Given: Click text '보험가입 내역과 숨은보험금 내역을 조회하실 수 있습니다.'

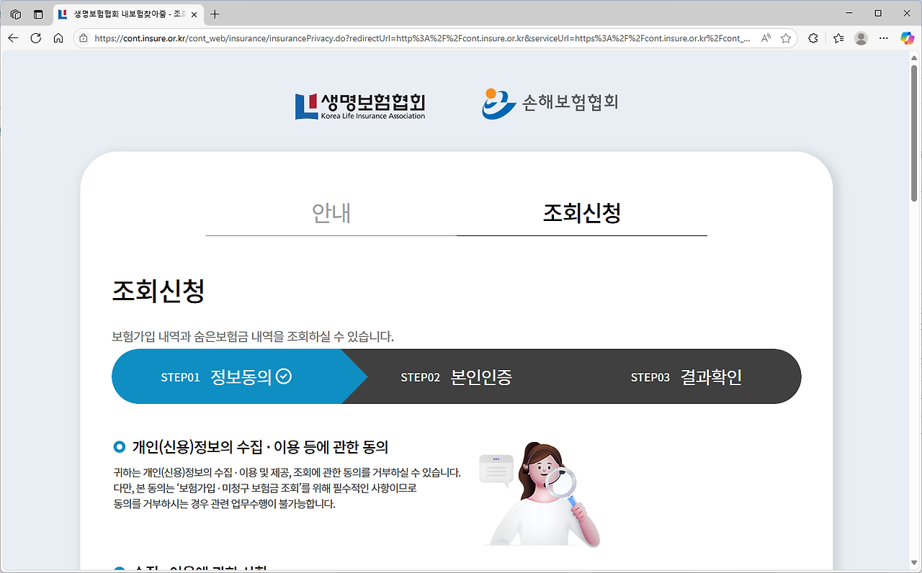Looking at the screenshot, I should pos(253,336).
